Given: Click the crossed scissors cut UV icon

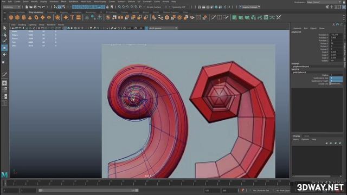Looking at the screenshot, I should [x=278, y=17].
